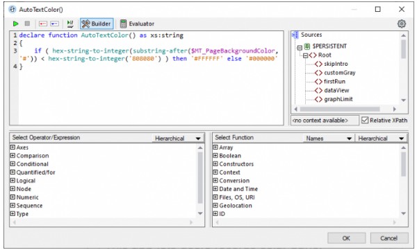The image size is (417, 250).
Task: Expand the Axes operator group
Action: [13, 147]
